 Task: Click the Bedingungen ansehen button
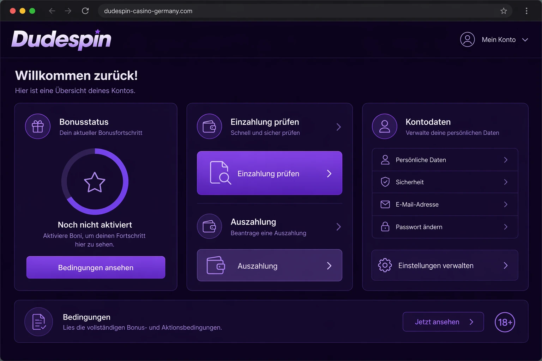pyautogui.click(x=96, y=267)
